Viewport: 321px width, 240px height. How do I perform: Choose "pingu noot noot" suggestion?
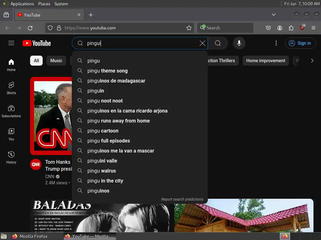[x=139, y=101]
